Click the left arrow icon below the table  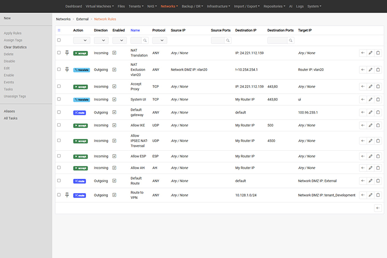[378, 208]
